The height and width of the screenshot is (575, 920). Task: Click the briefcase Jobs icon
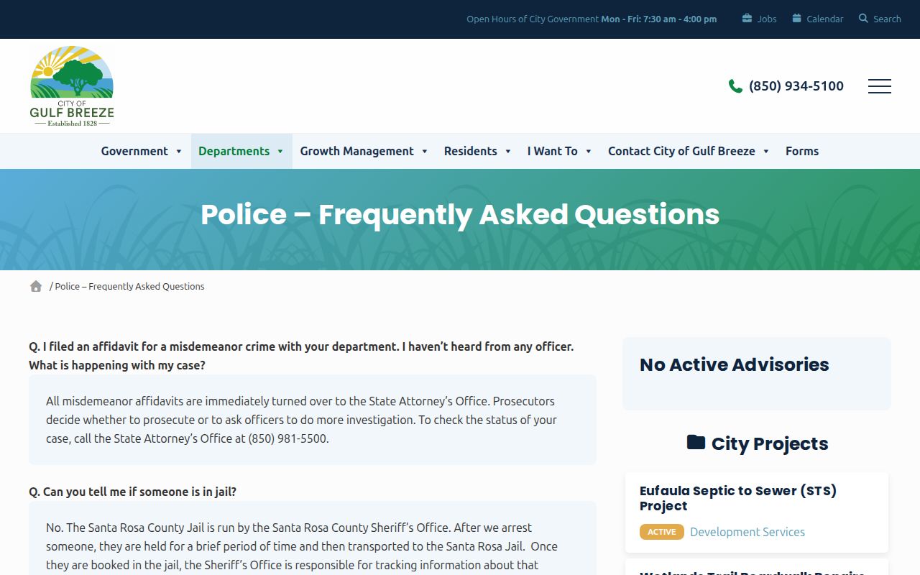[x=747, y=19]
